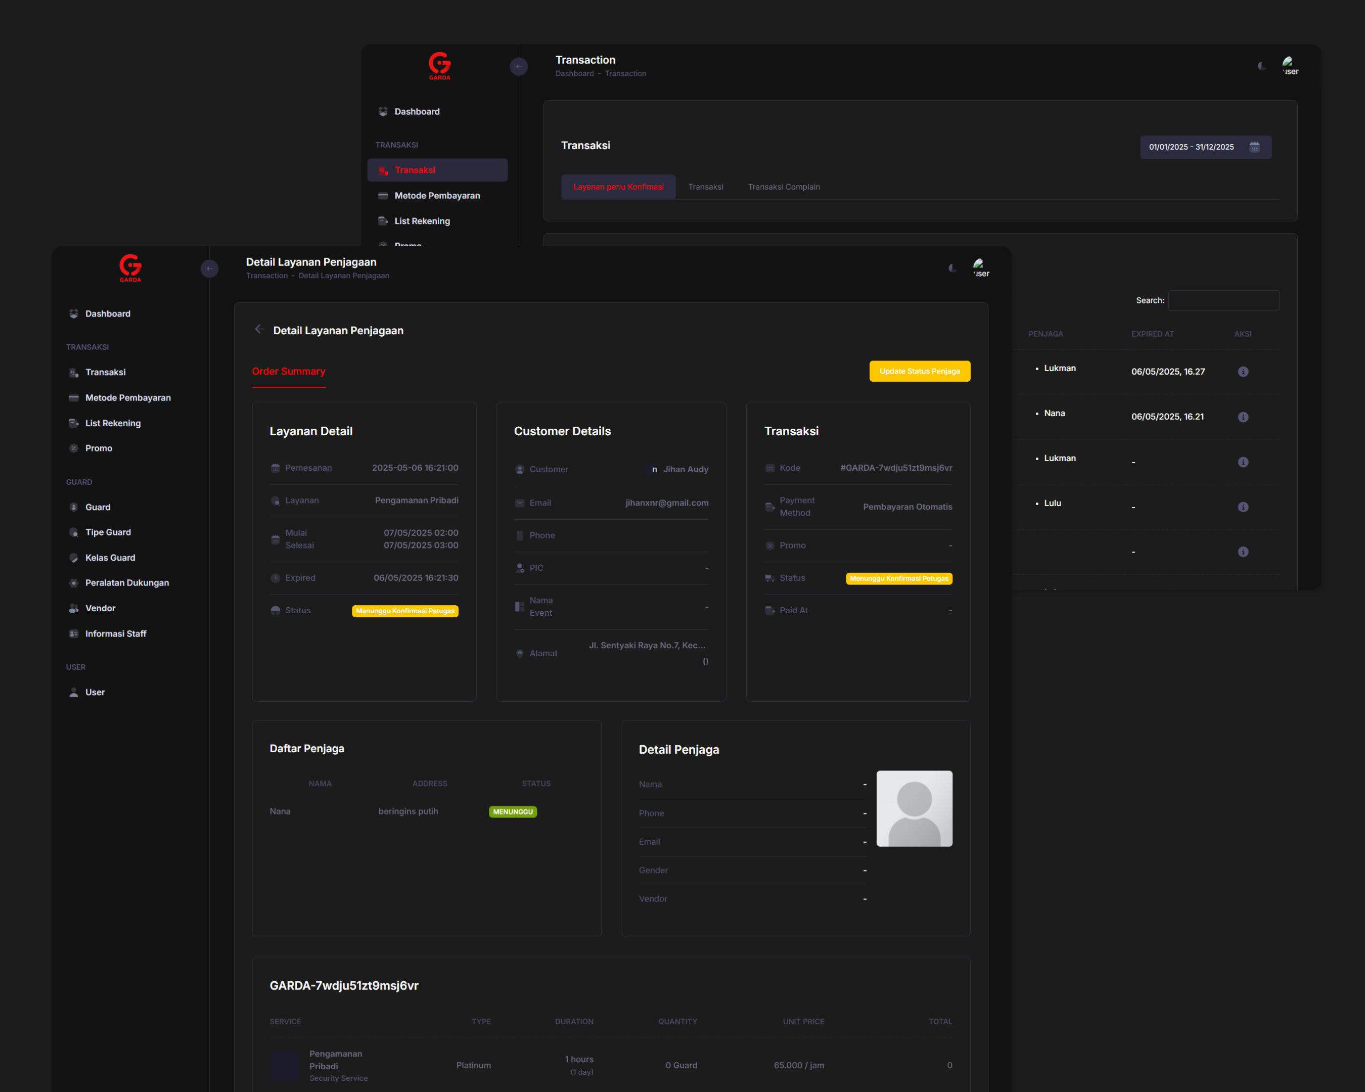Toggle dark mode moon icon in front header

pos(952,268)
